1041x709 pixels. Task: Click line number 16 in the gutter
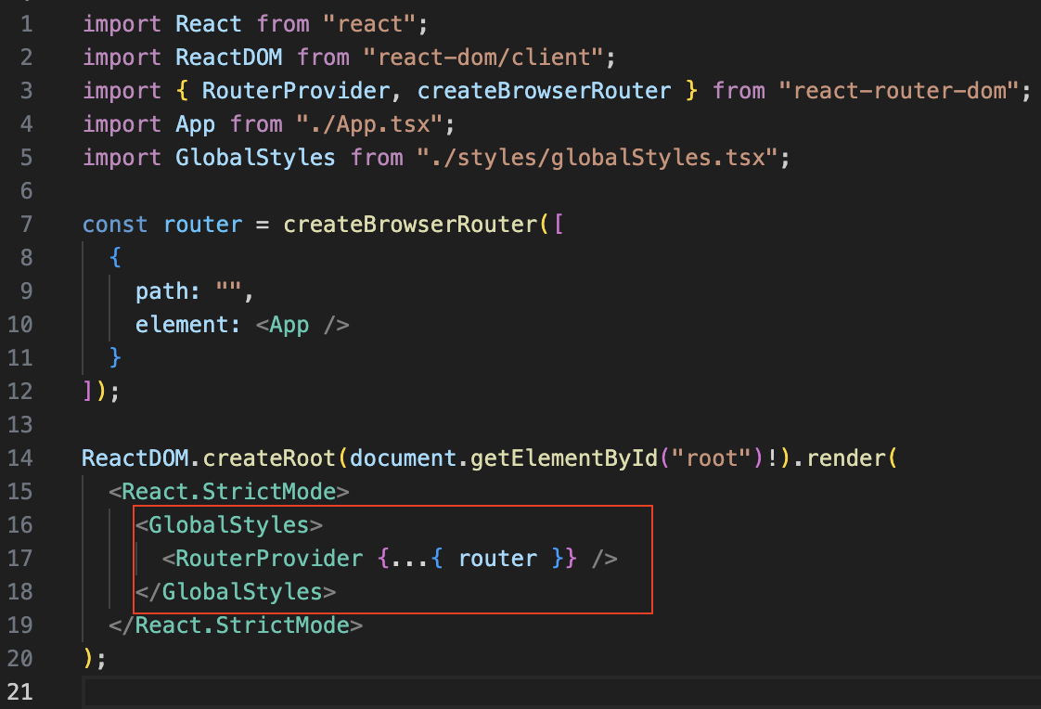point(19,525)
